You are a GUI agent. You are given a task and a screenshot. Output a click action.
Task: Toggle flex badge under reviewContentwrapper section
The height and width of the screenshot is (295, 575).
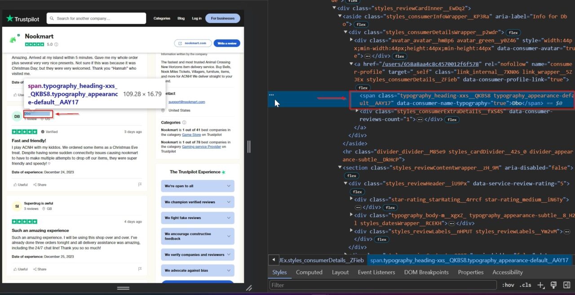352,176
